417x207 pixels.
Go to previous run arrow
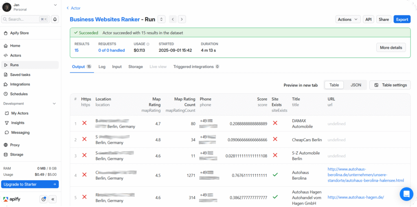[173, 19]
